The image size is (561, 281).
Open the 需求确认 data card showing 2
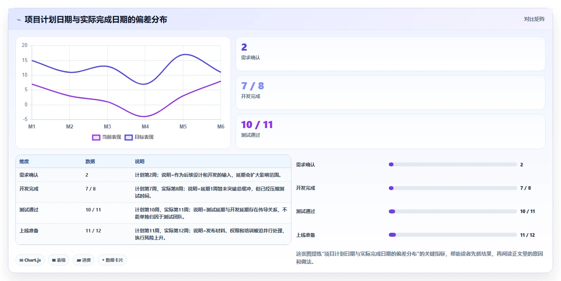[x=390, y=54]
